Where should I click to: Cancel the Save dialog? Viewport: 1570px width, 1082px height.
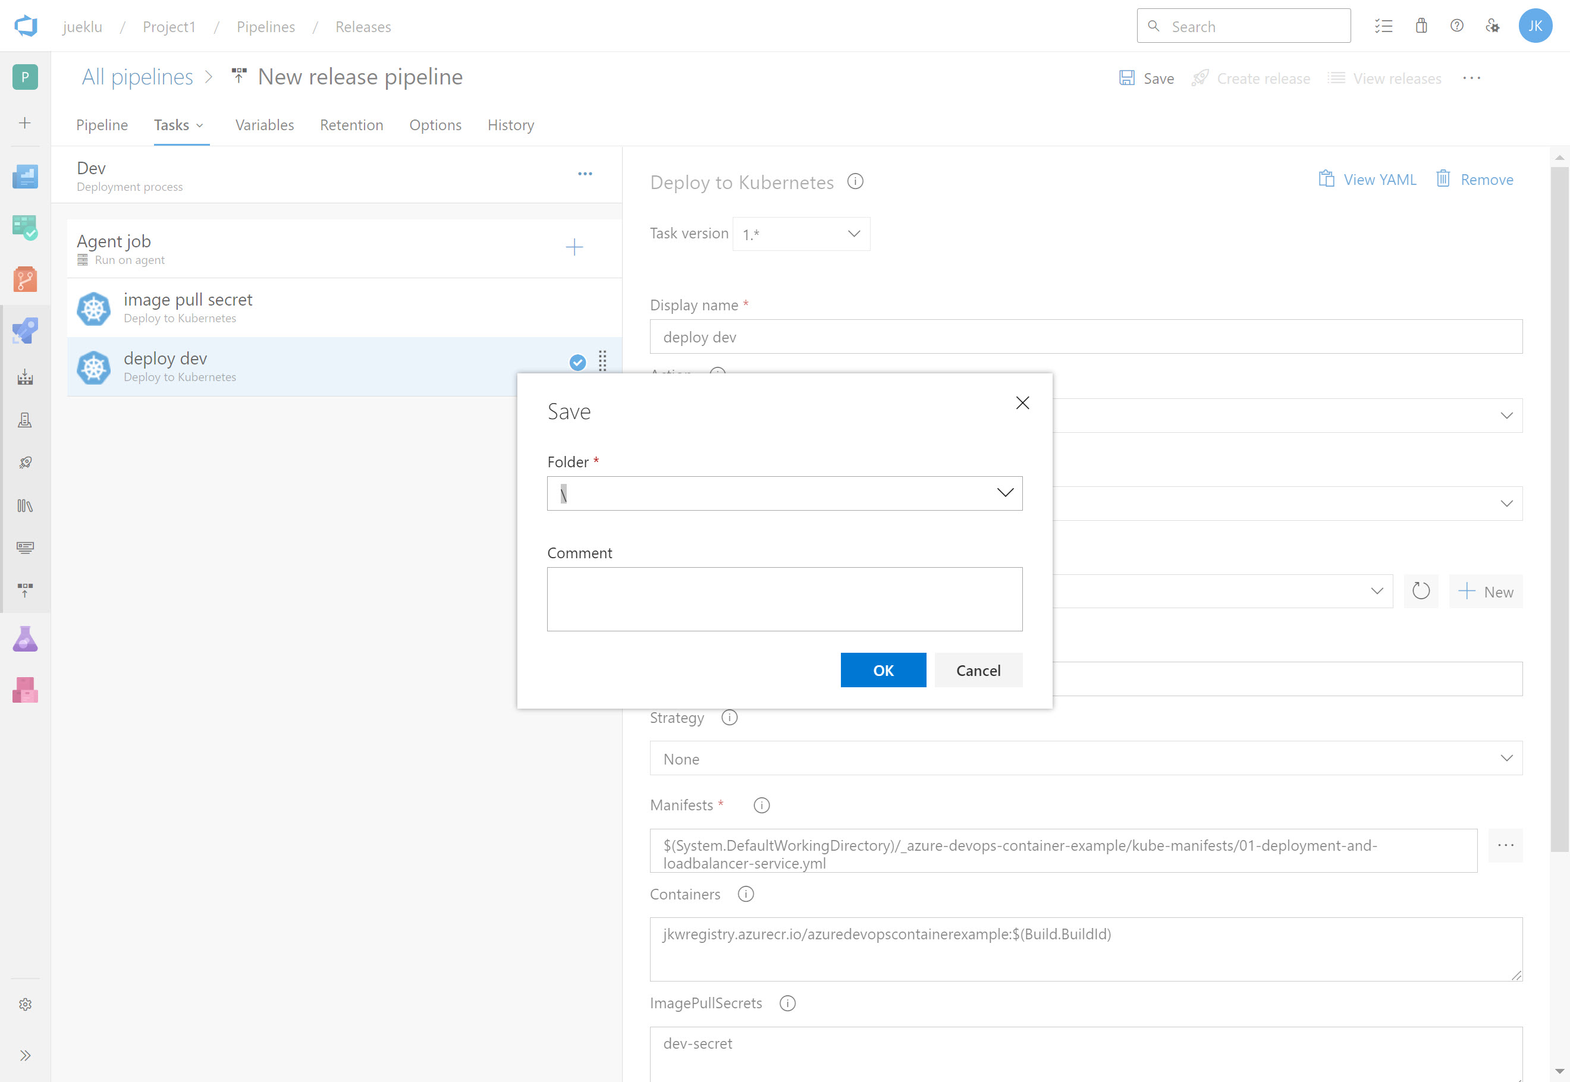click(x=977, y=670)
